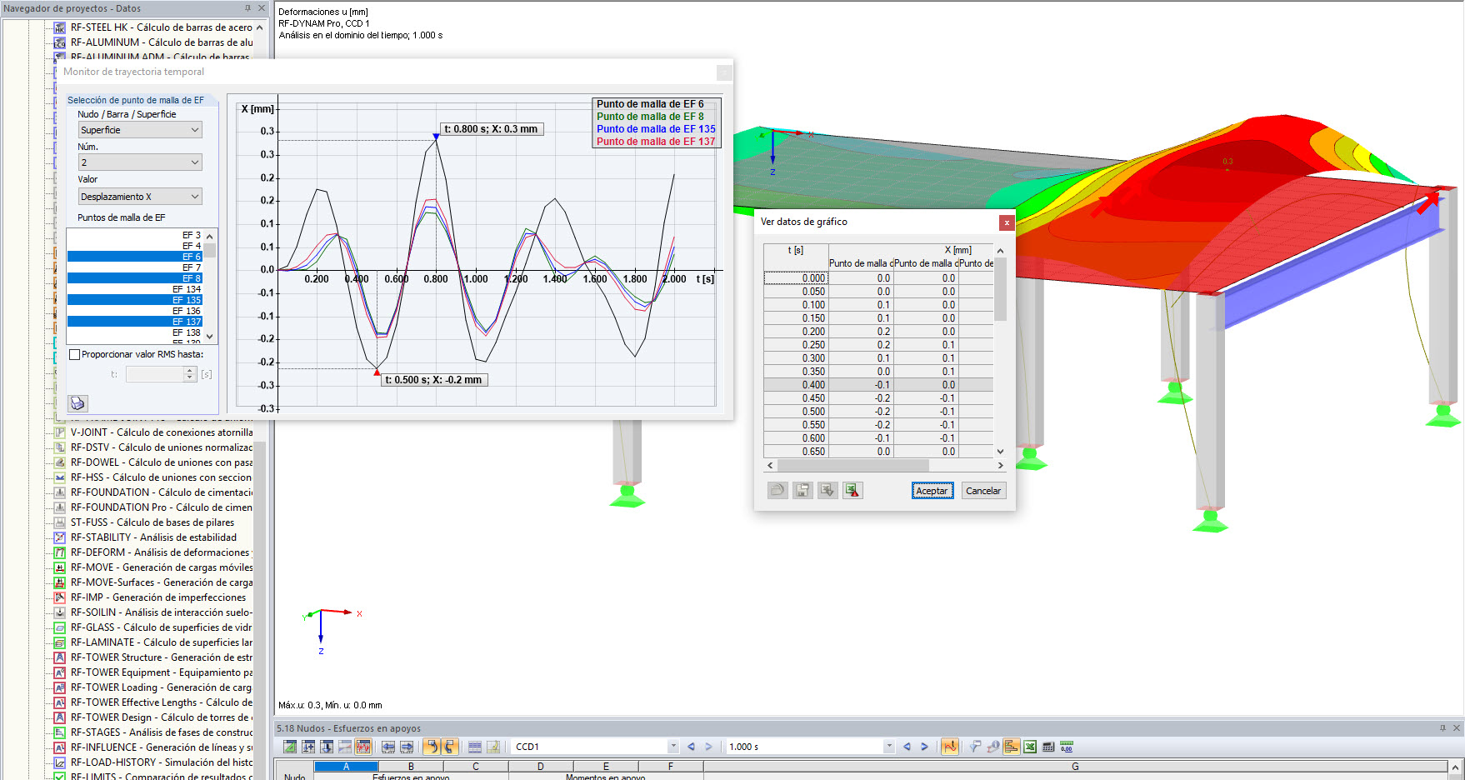This screenshot has height=780, width=1465.
Task: Select mesh point EF 135 in list
Action: [x=135, y=300]
